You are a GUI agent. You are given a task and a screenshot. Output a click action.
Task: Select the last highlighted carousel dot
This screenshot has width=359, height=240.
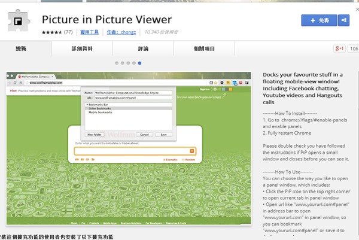pos(139,62)
